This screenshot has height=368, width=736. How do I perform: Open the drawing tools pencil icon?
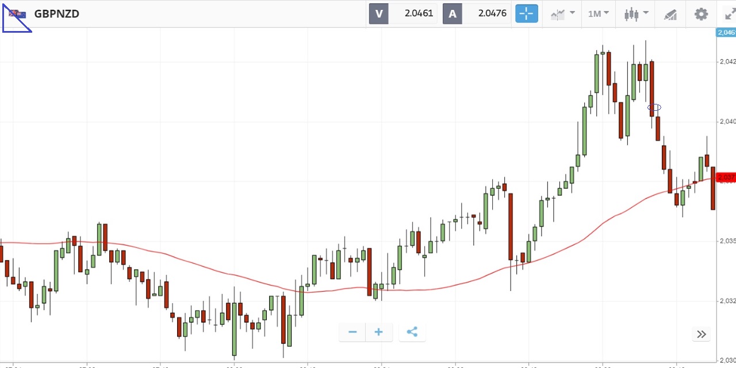point(670,14)
